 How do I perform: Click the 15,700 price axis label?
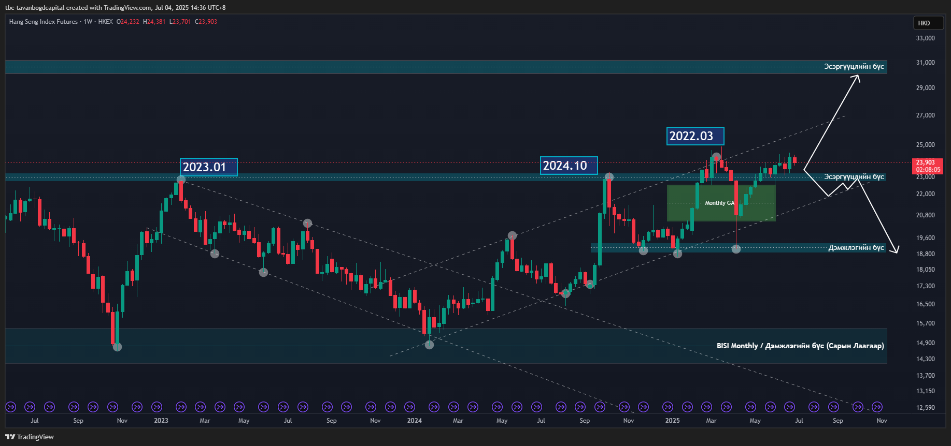tap(926, 323)
